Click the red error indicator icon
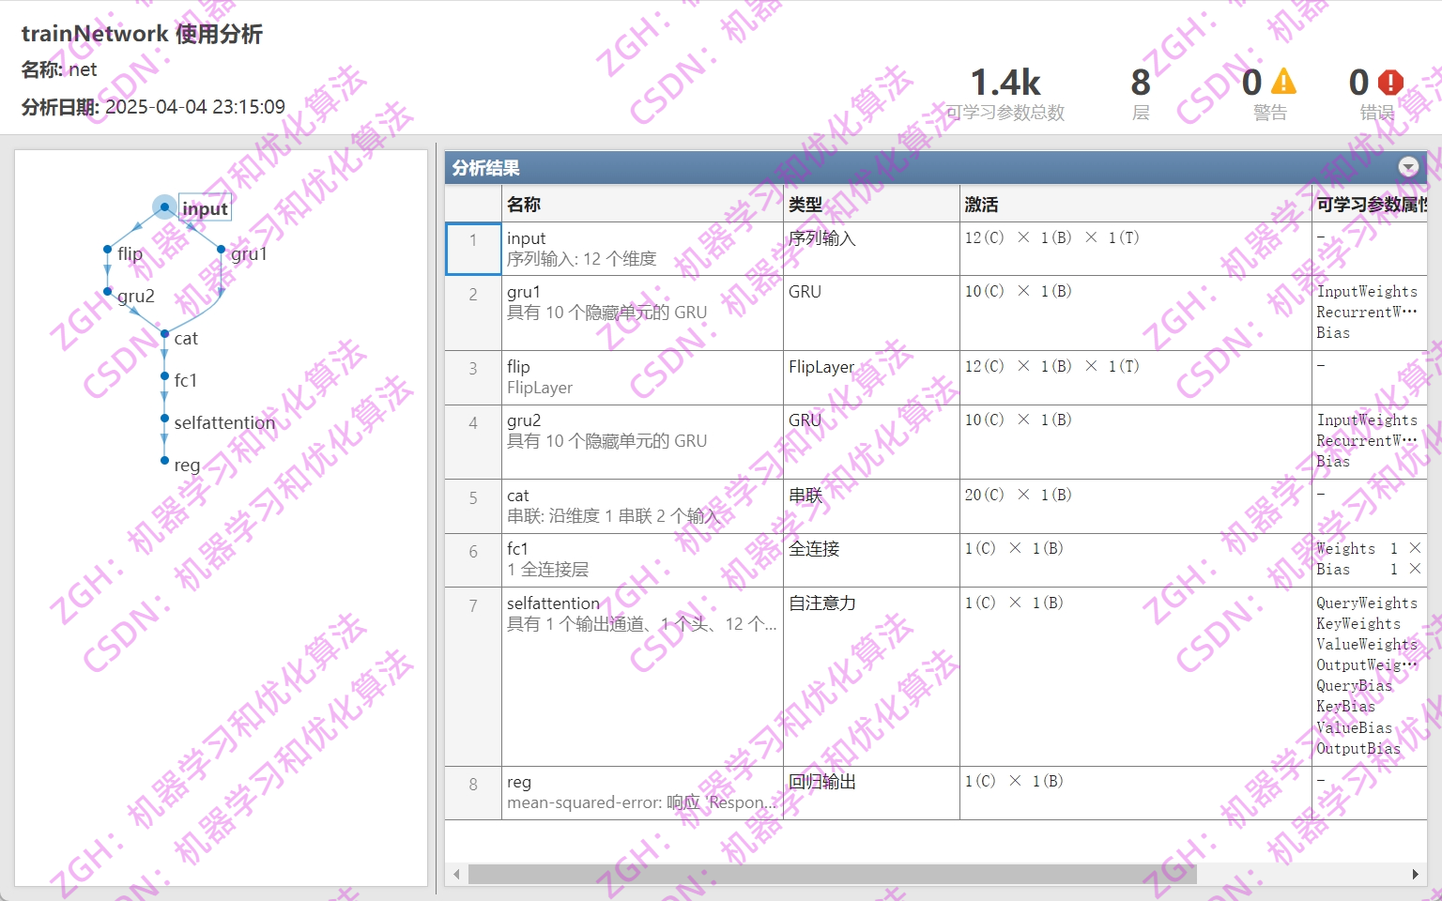The width and height of the screenshot is (1442, 901). 1389,83
